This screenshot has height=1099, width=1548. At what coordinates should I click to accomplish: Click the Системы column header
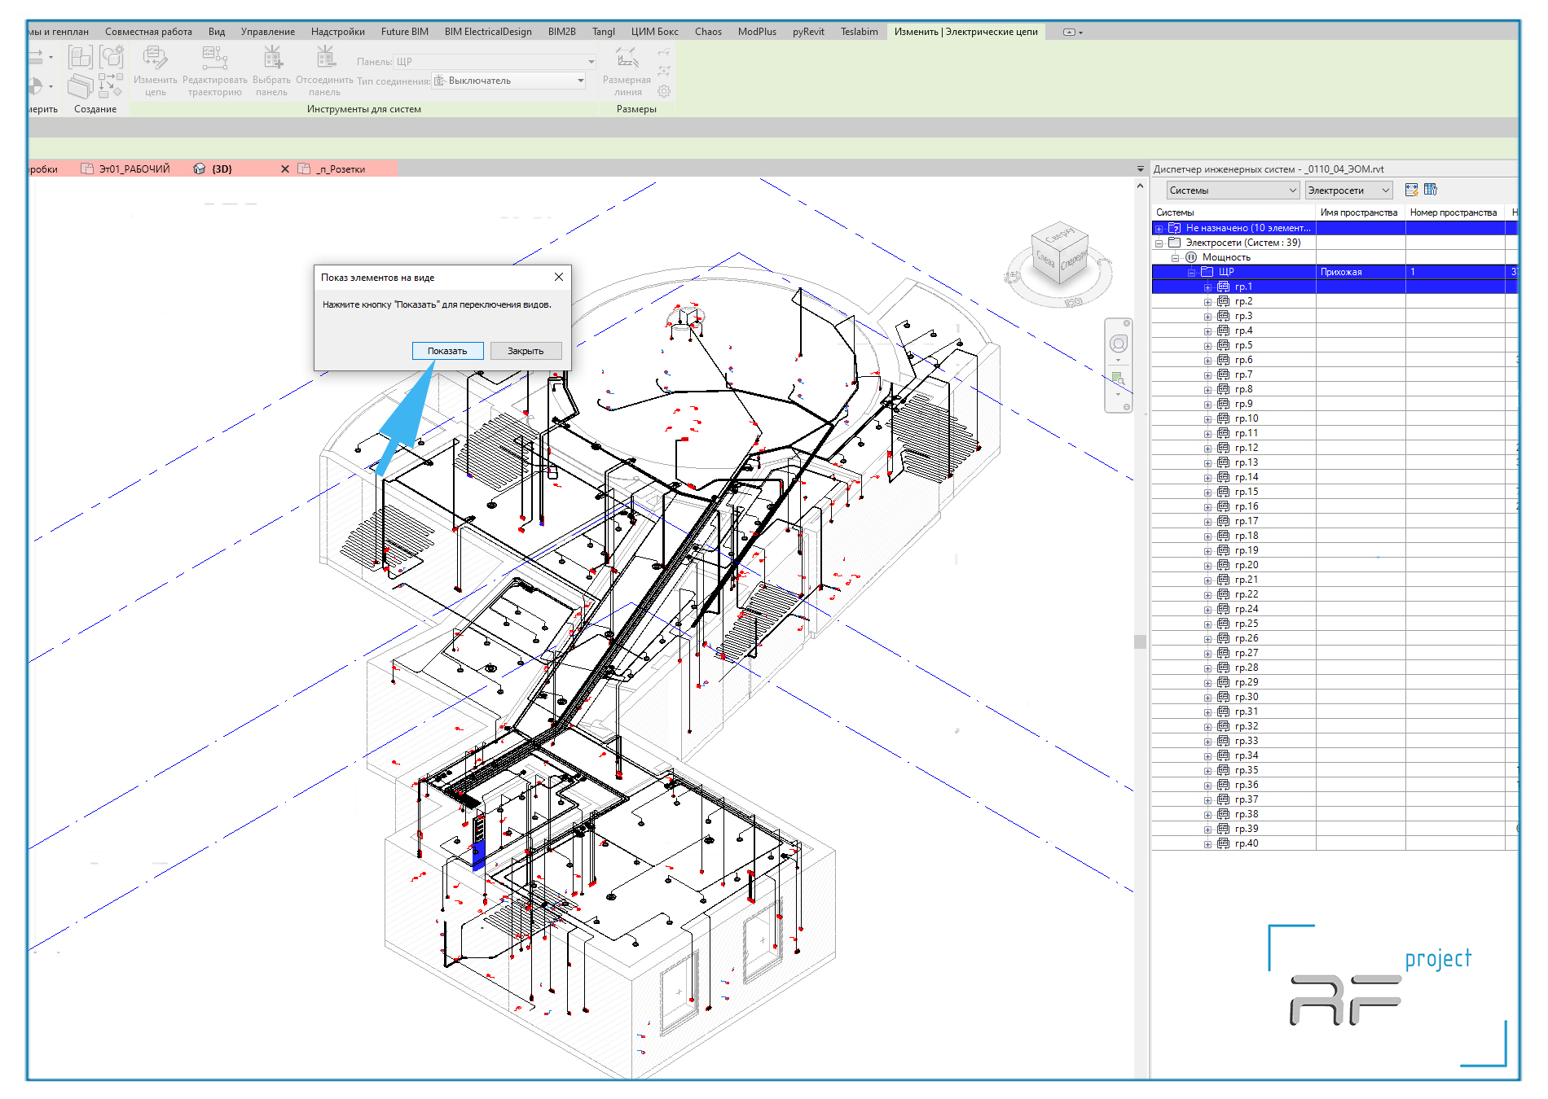1234,212
